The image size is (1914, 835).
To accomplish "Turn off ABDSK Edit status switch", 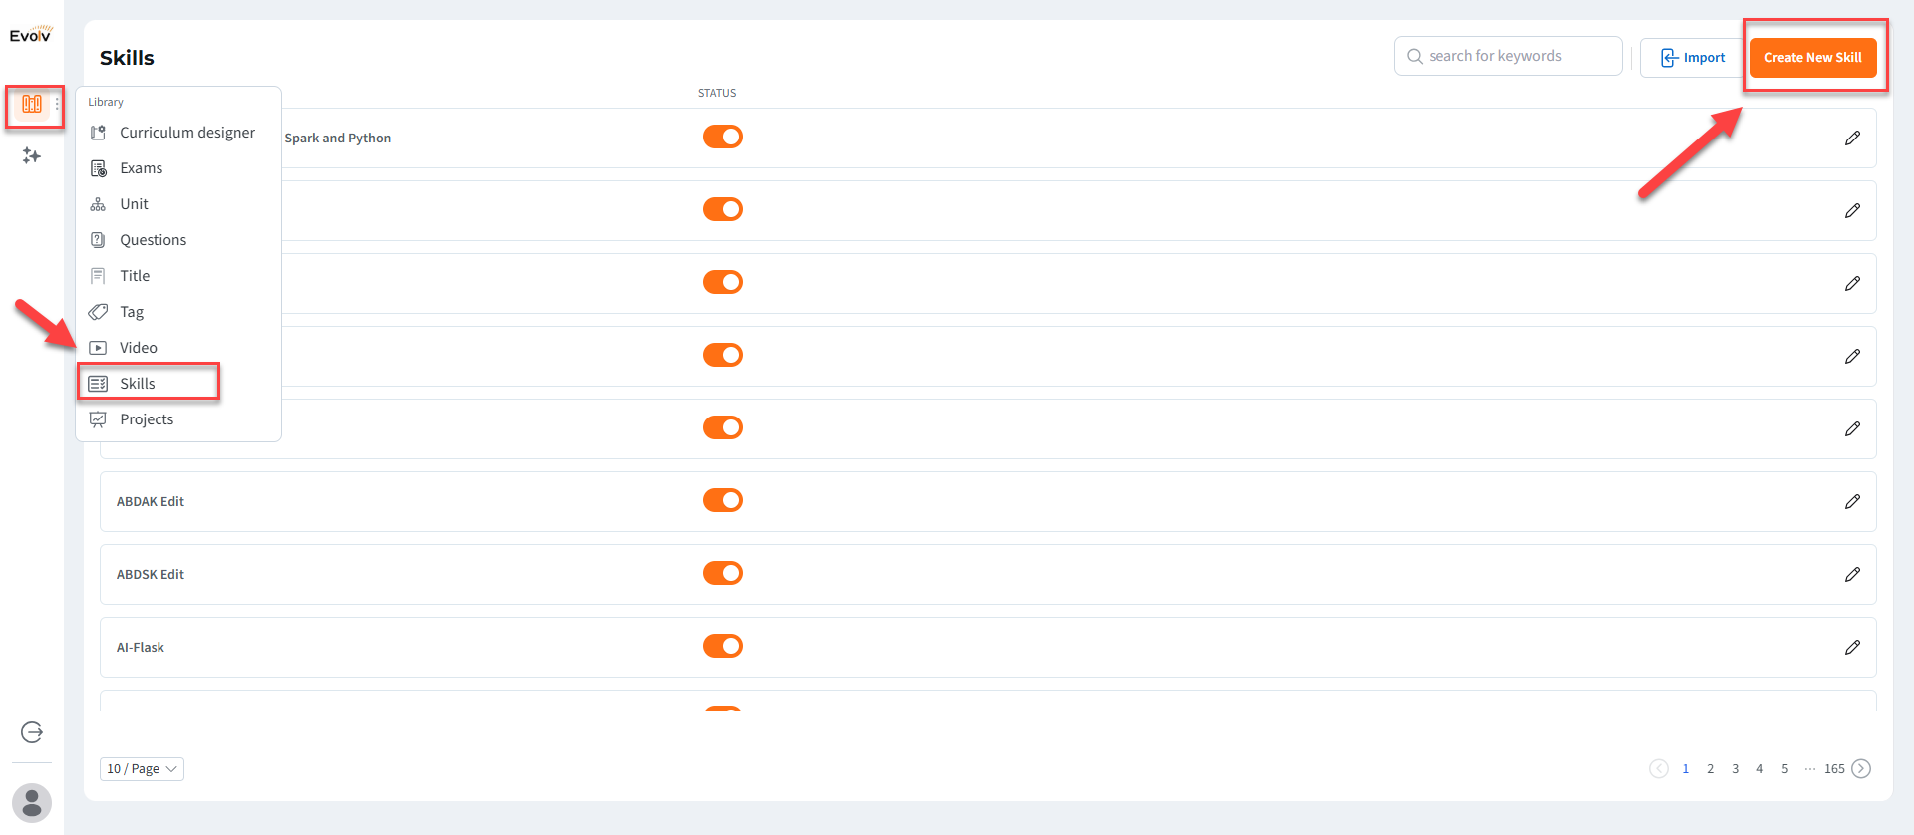I will (x=723, y=573).
